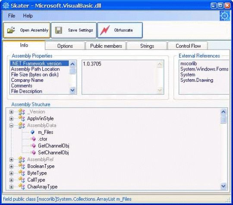
Task: Collapse the AssemblyData tree node
Action: [11, 125]
